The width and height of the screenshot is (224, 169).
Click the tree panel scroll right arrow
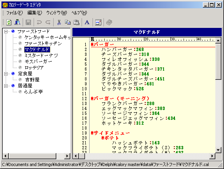pyautogui.click(x=67, y=156)
